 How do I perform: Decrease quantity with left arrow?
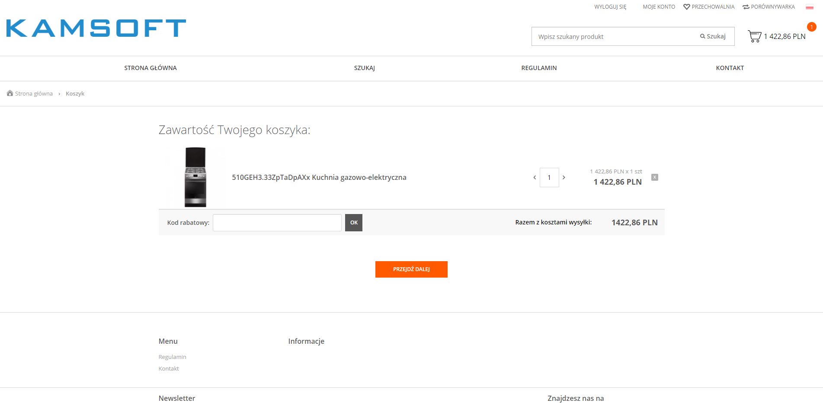point(535,177)
